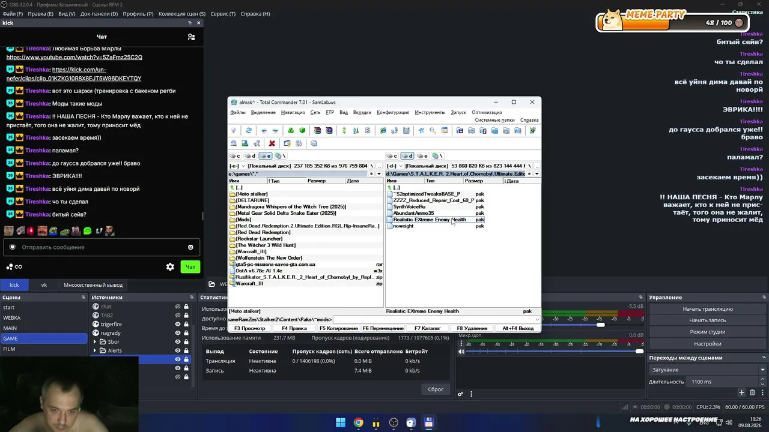769x432 pixels.
Task: Click F5 Копирование button
Action: pyautogui.click(x=339, y=328)
